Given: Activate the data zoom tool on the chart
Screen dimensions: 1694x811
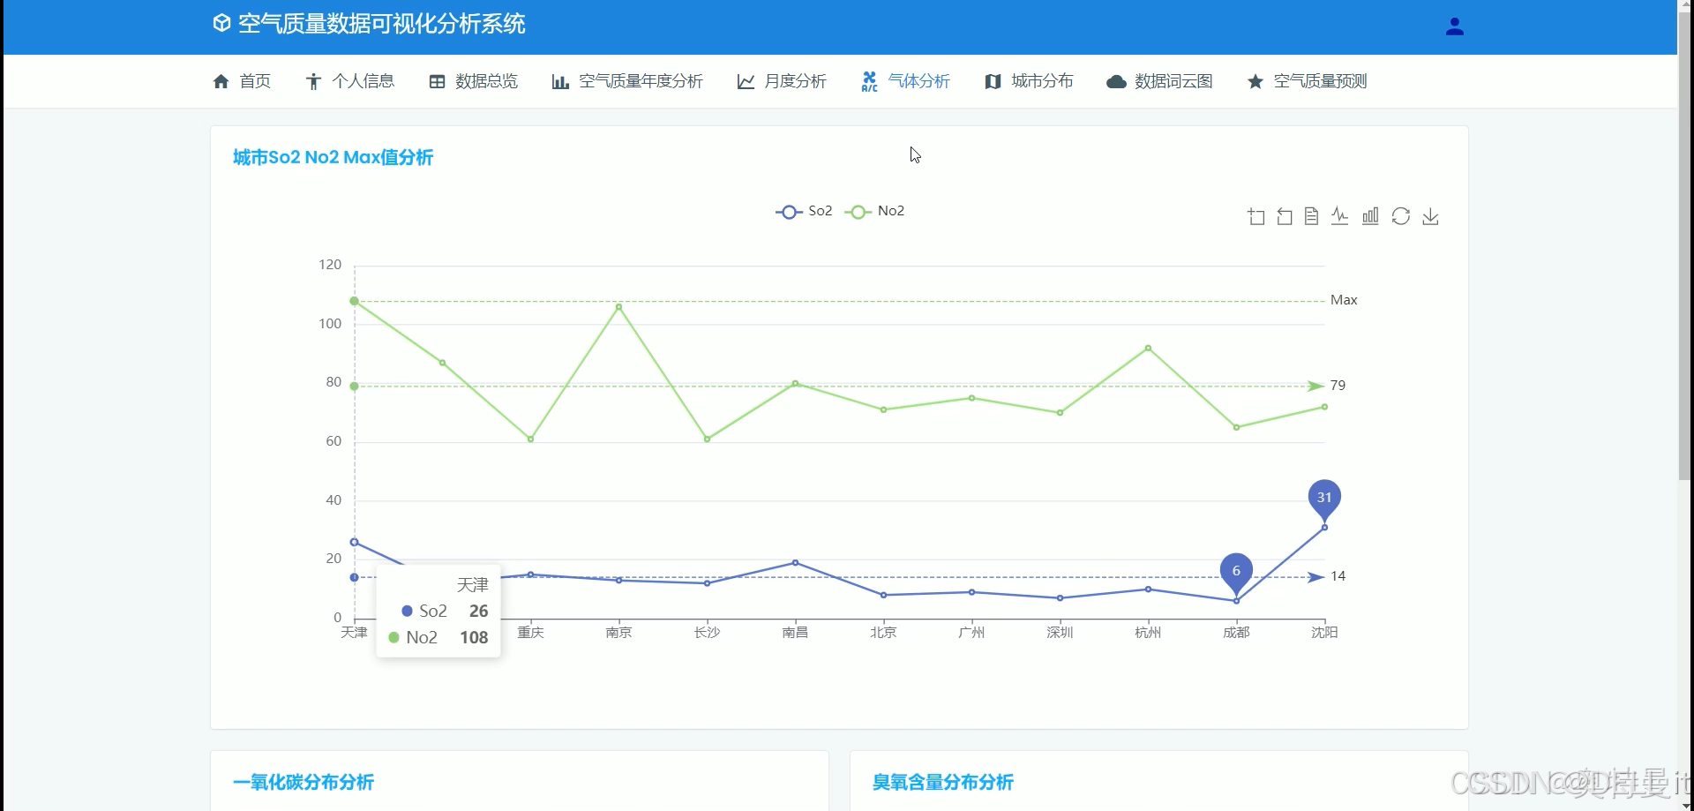Looking at the screenshot, I should [x=1256, y=215].
